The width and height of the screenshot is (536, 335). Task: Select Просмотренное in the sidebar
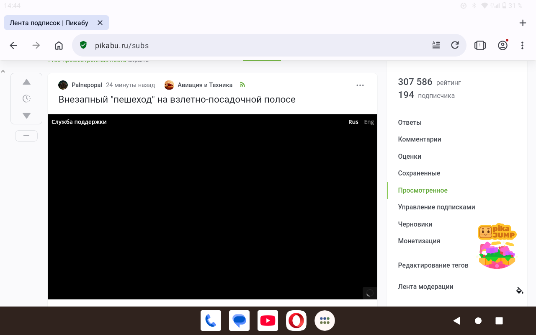pos(423,191)
